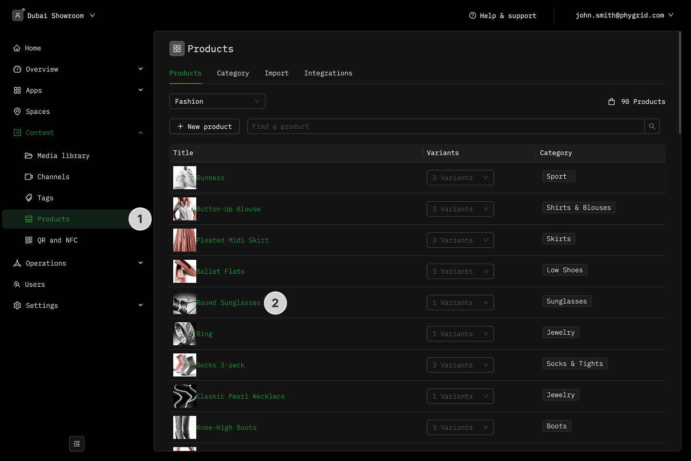Image resolution: width=691 pixels, height=461 pixels.
Task: Click the sidebar collapse icon
Action: (77, 444)
